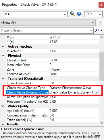Click the Is Active? value True
This screenshot has width=104, height=140.
(x=53, y=51)
